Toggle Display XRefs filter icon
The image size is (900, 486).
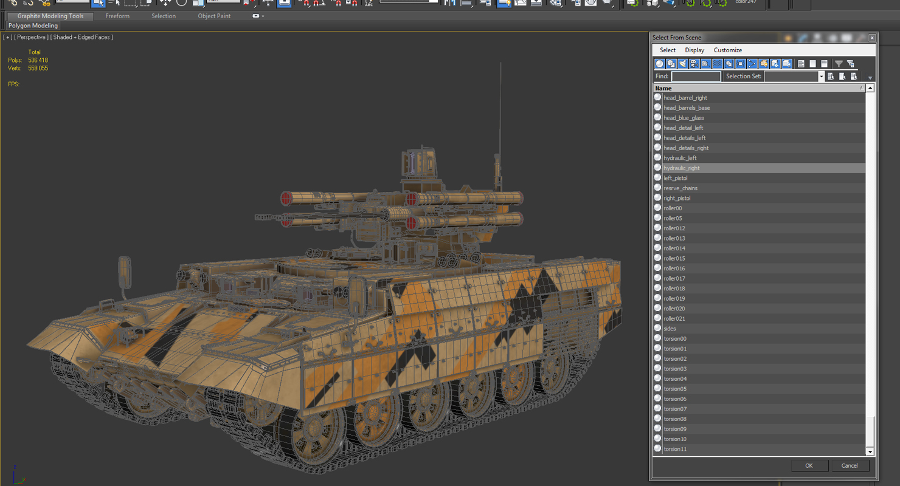coord(741,64)
